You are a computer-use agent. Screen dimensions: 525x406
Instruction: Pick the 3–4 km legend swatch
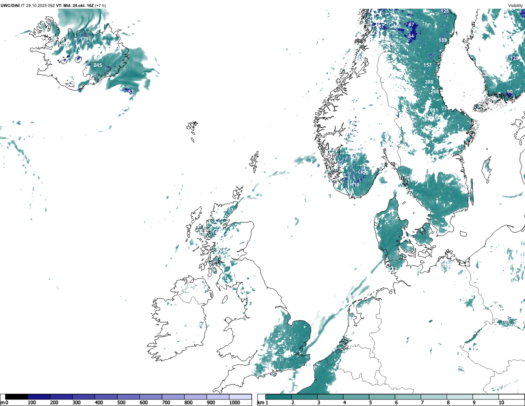click(x=330, y=397)
